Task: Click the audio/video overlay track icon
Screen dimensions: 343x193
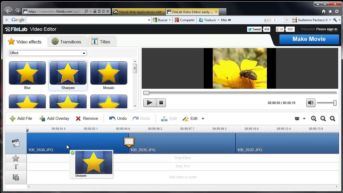Action: pos(16,177)
